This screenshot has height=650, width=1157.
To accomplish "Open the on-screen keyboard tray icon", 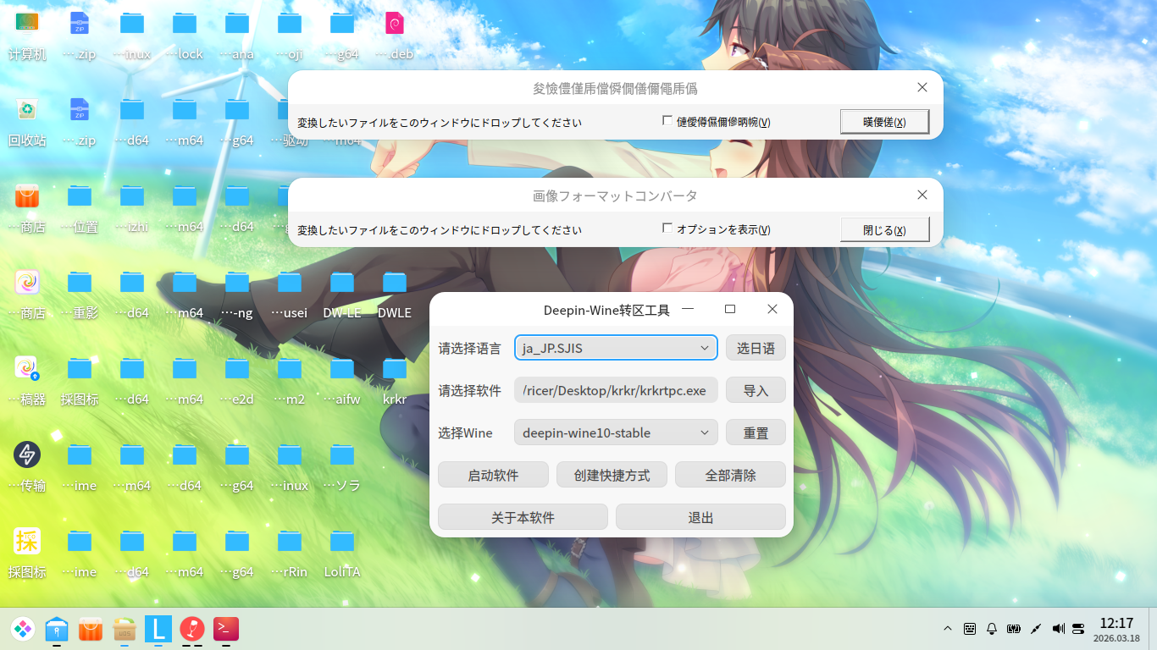I will tap(970, 629).
